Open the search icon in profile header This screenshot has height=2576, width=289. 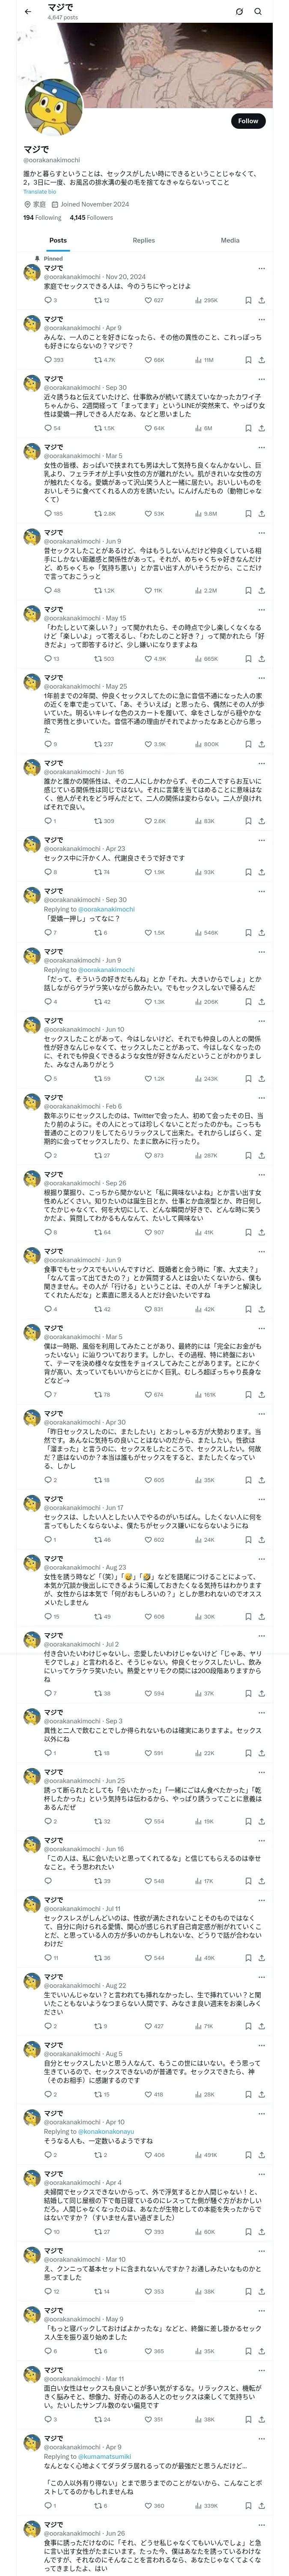[258, 11]
